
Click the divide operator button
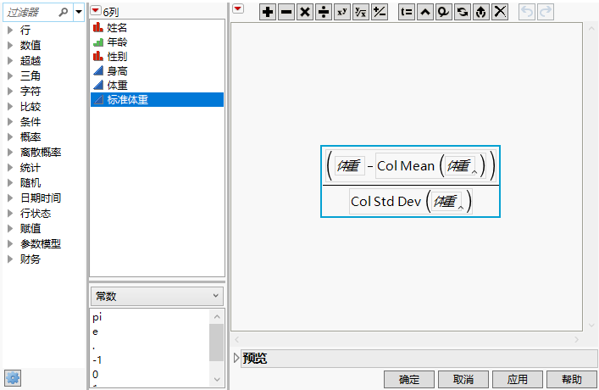[x=324, y=12]
